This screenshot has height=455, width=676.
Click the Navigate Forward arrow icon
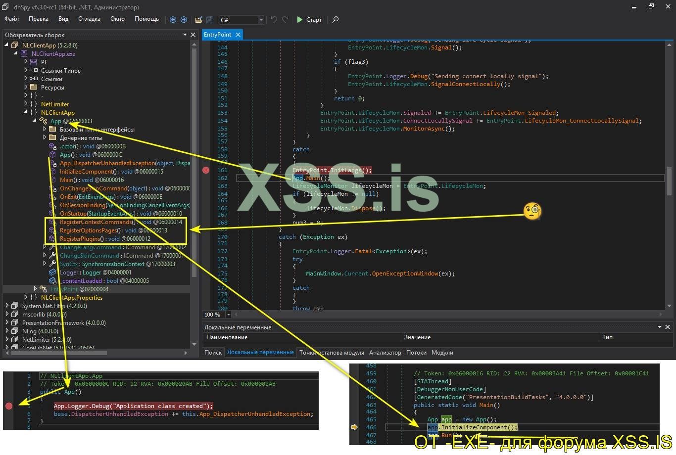point(184,20)
